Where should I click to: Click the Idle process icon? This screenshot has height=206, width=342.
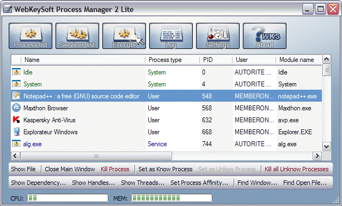(x=16, y=72)
